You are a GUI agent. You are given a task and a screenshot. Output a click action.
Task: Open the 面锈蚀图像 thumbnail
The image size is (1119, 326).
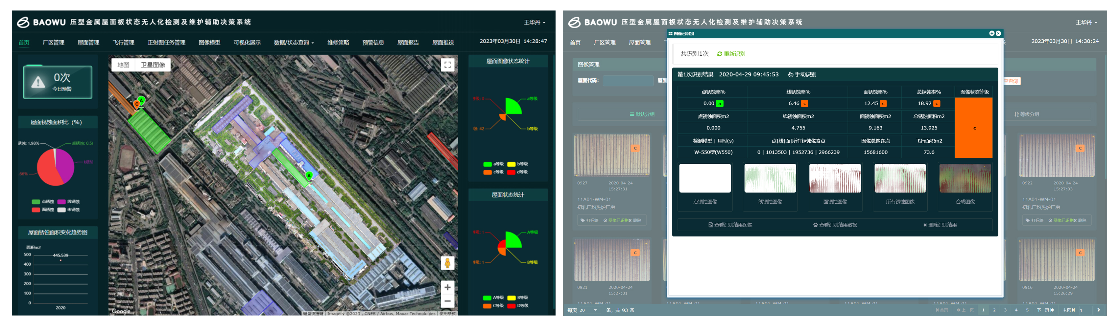tap(835, 178)
